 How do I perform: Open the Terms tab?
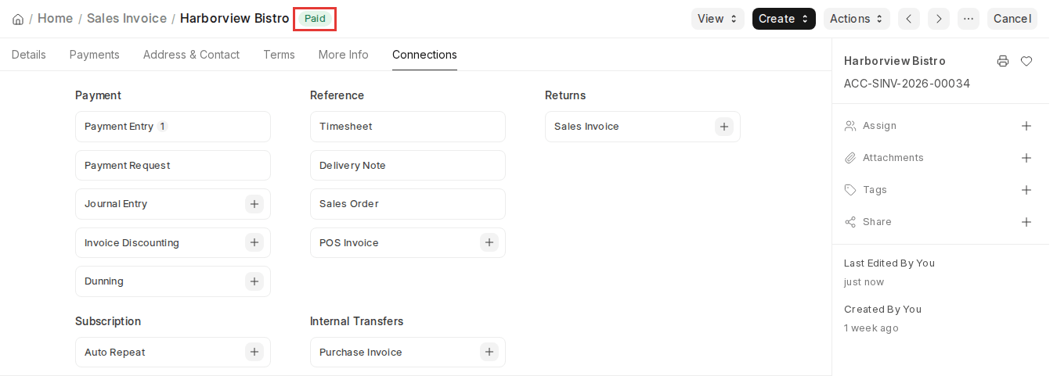tap(279, 55)
